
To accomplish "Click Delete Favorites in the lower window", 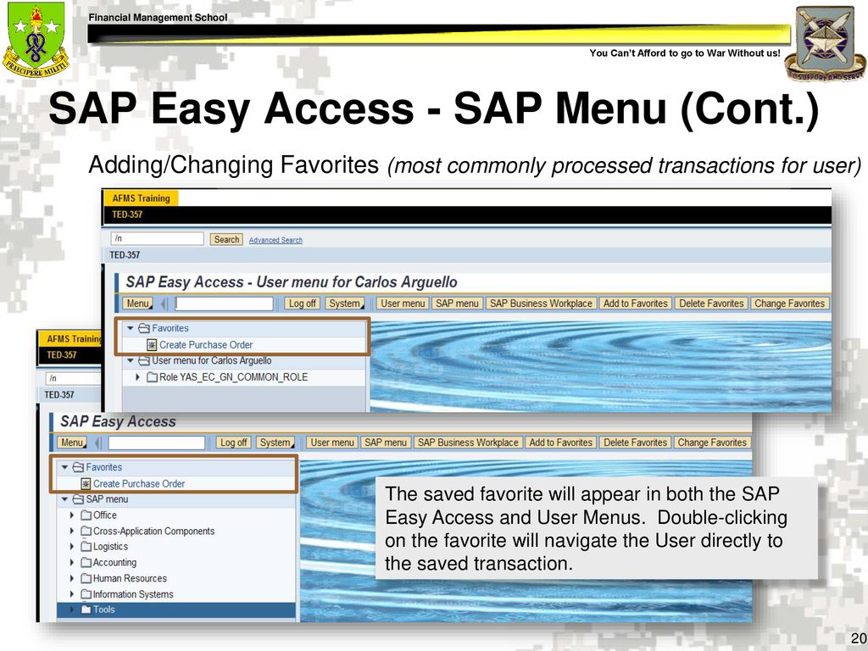I will [x=636, y=442].
